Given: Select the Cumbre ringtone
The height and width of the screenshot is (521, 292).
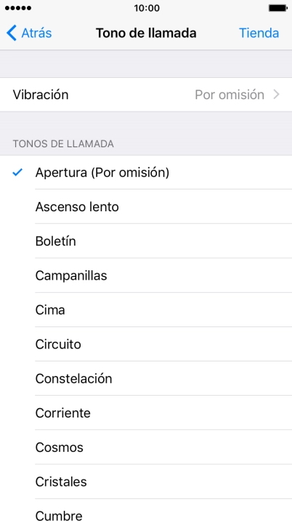Looking at the screenshot, I should point(146,510).
